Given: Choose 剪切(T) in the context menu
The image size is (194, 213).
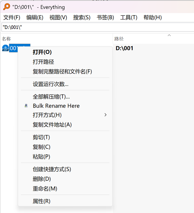Looking at the screenshot, I should point(65,137).
